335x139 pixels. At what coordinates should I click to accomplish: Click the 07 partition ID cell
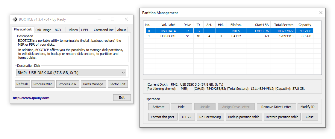[x=198, y=31]
